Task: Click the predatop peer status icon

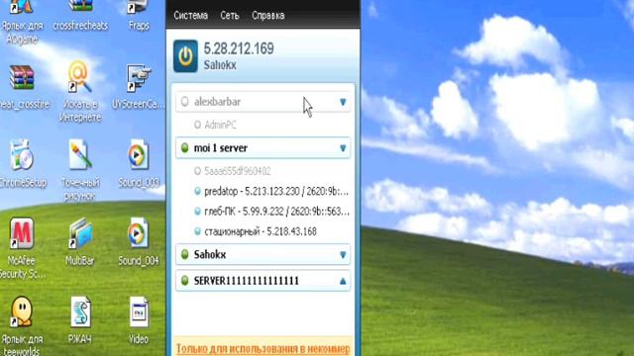Action: (197, 191)
